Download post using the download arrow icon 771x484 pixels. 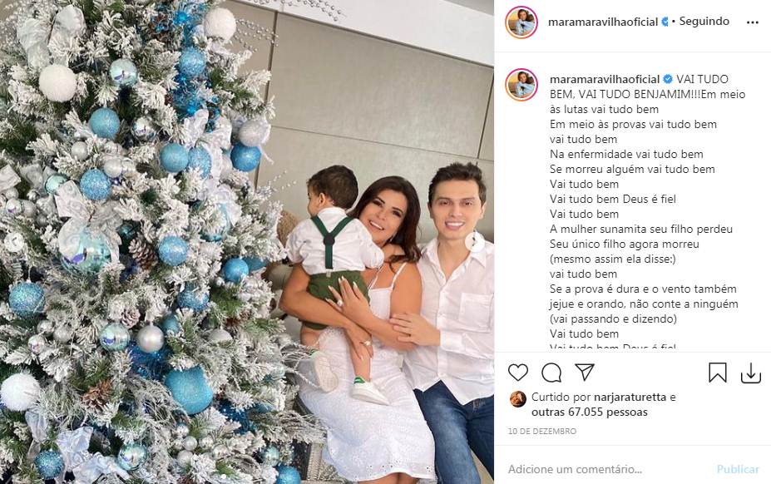tap(751, 373)
